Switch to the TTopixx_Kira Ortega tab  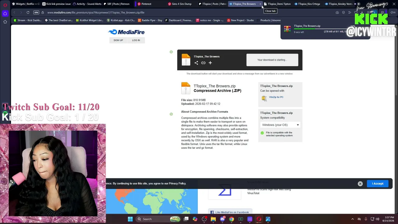point(308,4)
